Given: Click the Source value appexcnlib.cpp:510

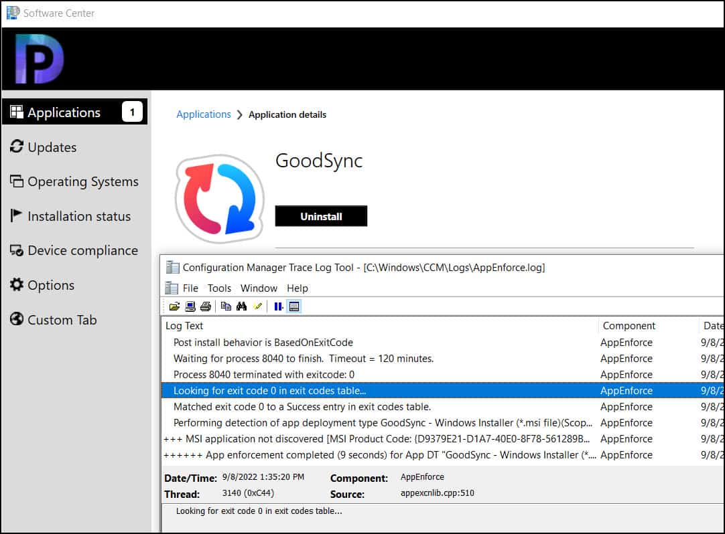Looking at the screenshot, I should point(438,493).
